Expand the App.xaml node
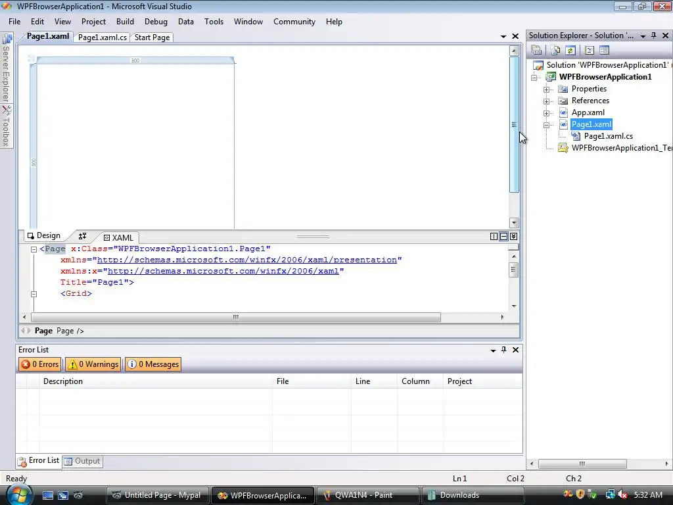Image resolution: width=673 pixels, height=505 pixels. (546, 113)
